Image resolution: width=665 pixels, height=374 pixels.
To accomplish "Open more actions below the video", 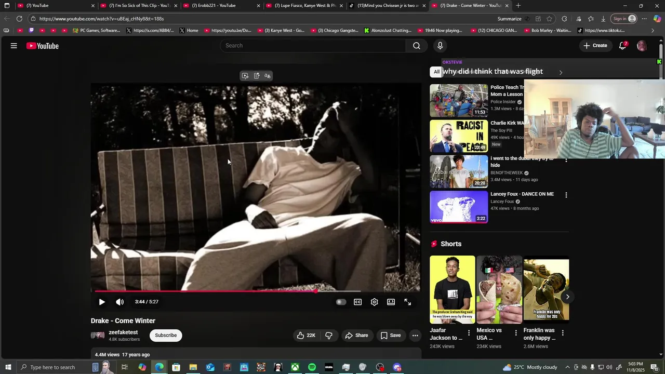I will (x=415, y=336).
